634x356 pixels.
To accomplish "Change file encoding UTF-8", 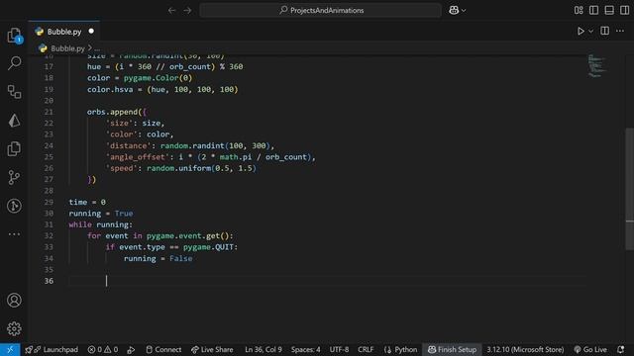I will coord(339,349).
